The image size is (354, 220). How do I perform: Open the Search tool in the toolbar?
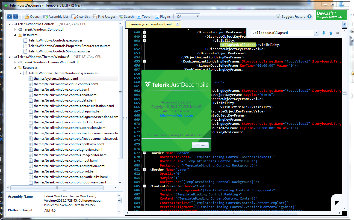tap(126, 17)
